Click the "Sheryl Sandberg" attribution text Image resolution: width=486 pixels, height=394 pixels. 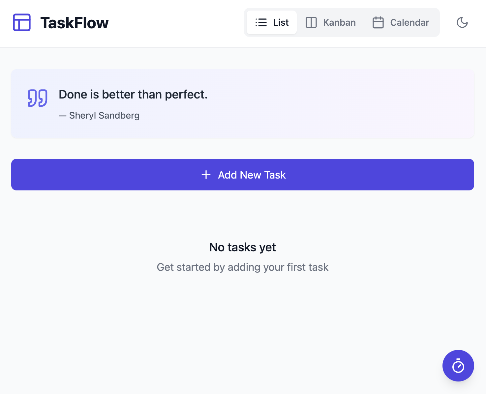pyautogui.click(x=104, y=116)
